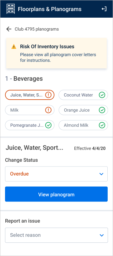The height and width of the screenshot is (256, 113).
Task: Select the Milk planogram chip
Action: tap(30, 110)
